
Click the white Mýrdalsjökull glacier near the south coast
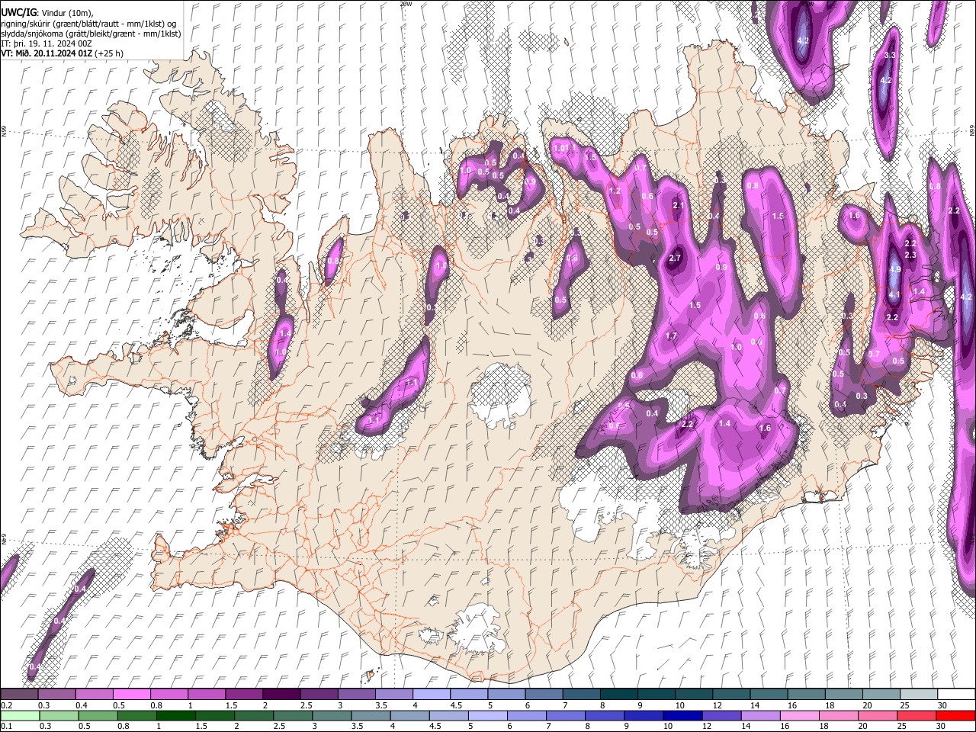(x=478, y=629)
